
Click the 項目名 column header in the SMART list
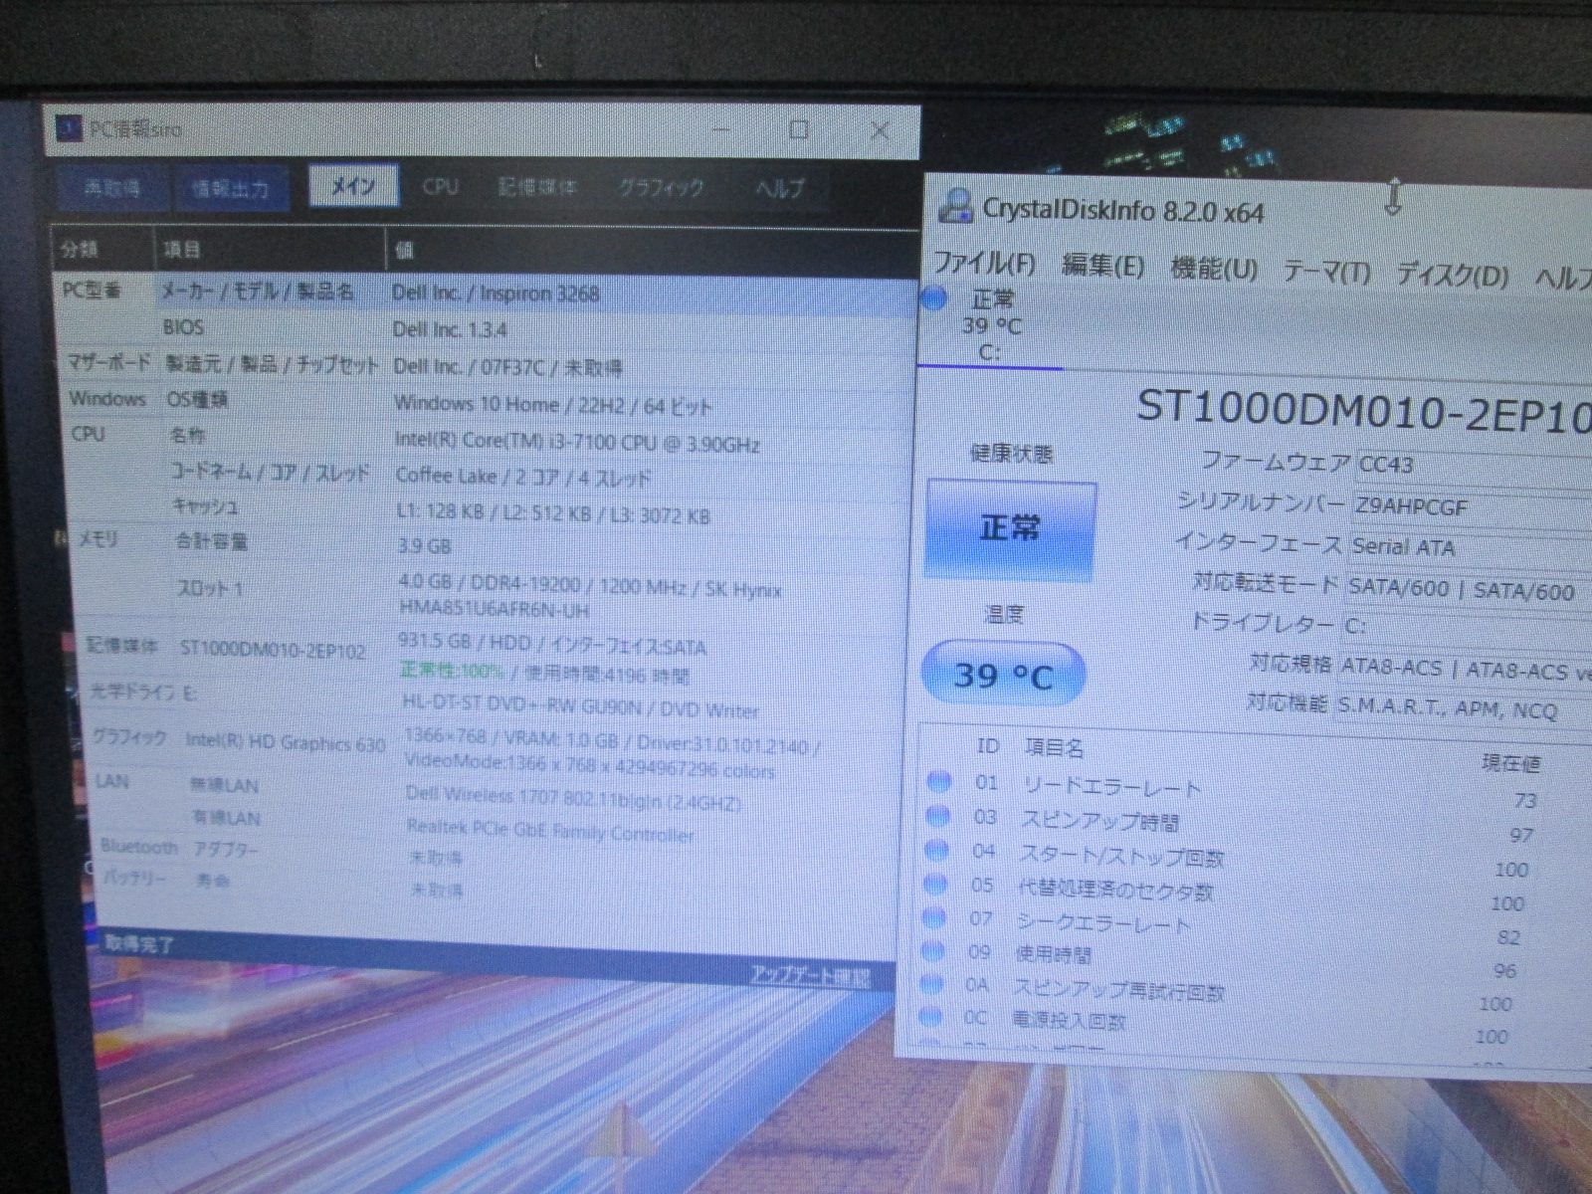(x=1054, y=747)
